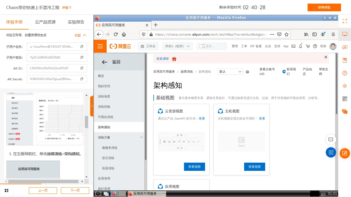Open the 工作台 workbench button
Image resolution: width=351 pixels, height=197 pixels.
click(x=148, y=46)
